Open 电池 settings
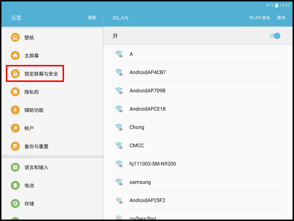This screenshot has width=294, height=221. [x=52, y=186]
